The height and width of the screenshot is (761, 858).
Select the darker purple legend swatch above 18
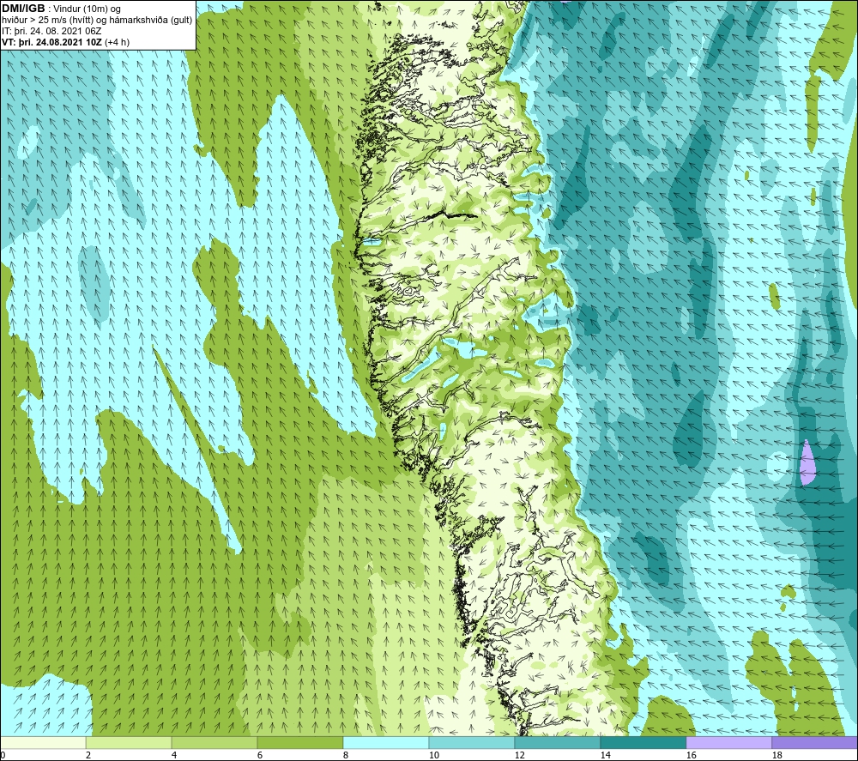click(814, 742)
